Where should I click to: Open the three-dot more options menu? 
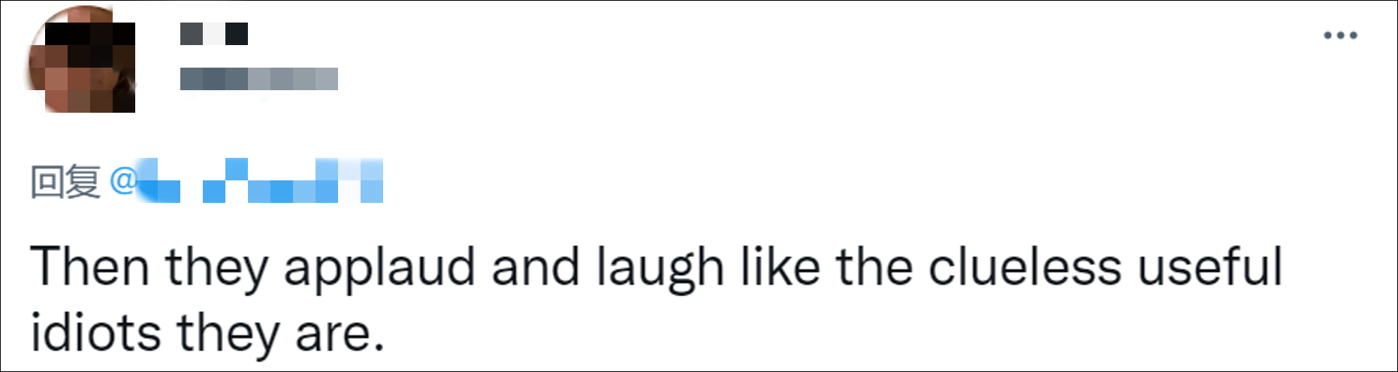tap(1340, 35)
